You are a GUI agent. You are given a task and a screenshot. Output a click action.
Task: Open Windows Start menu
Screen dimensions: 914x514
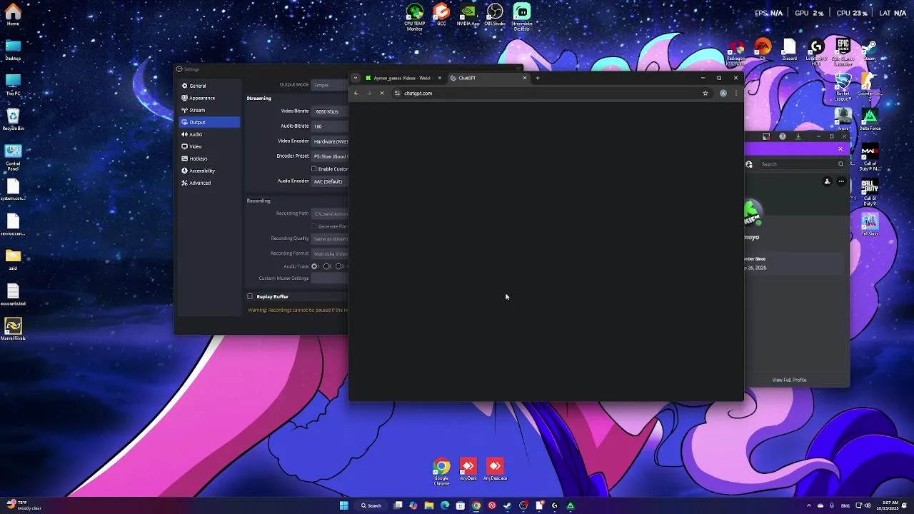343,505
